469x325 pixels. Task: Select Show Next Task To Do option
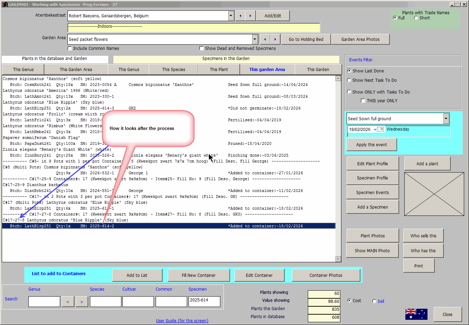point(349,80)
